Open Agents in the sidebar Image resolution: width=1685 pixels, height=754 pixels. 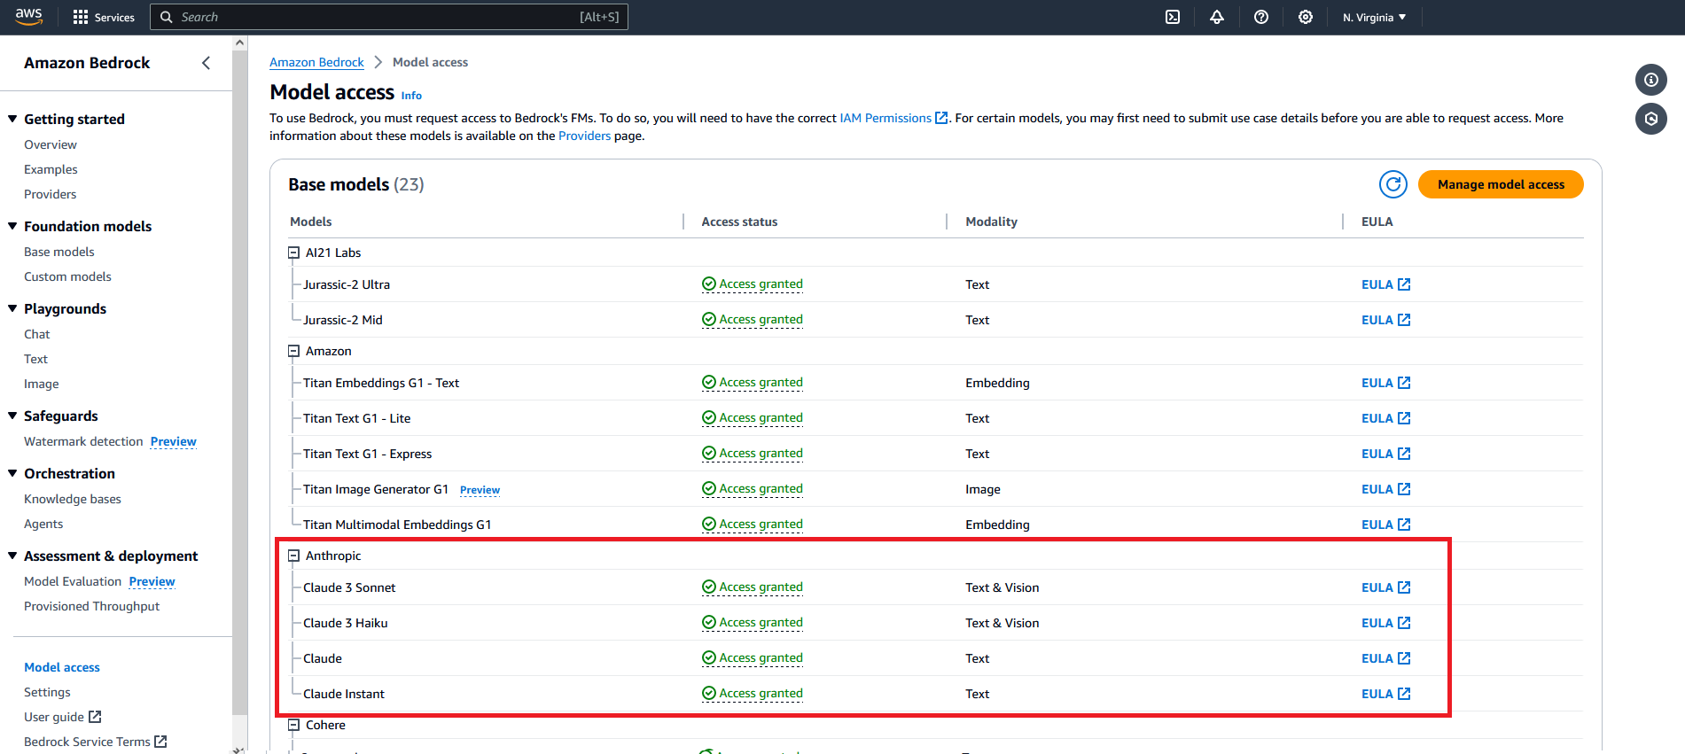pyautogui.click(x=43, y=524)
